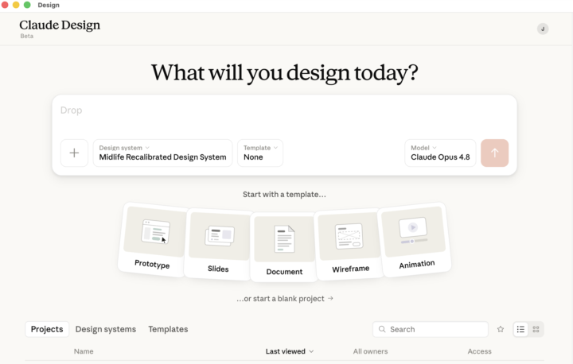Viewport: 573px width, 364px height.
Task: Open the Design system dropdown
Action: pos(162,153)
